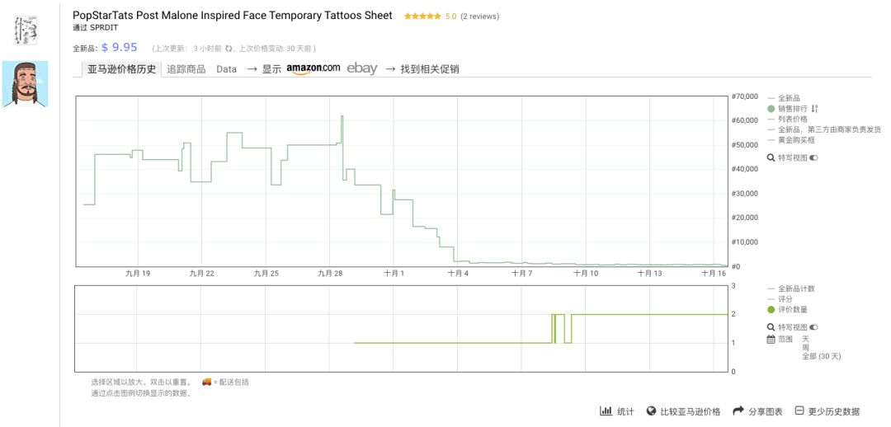Select the 天 range option
Screen dimensions: 891x427
[805, 339]
